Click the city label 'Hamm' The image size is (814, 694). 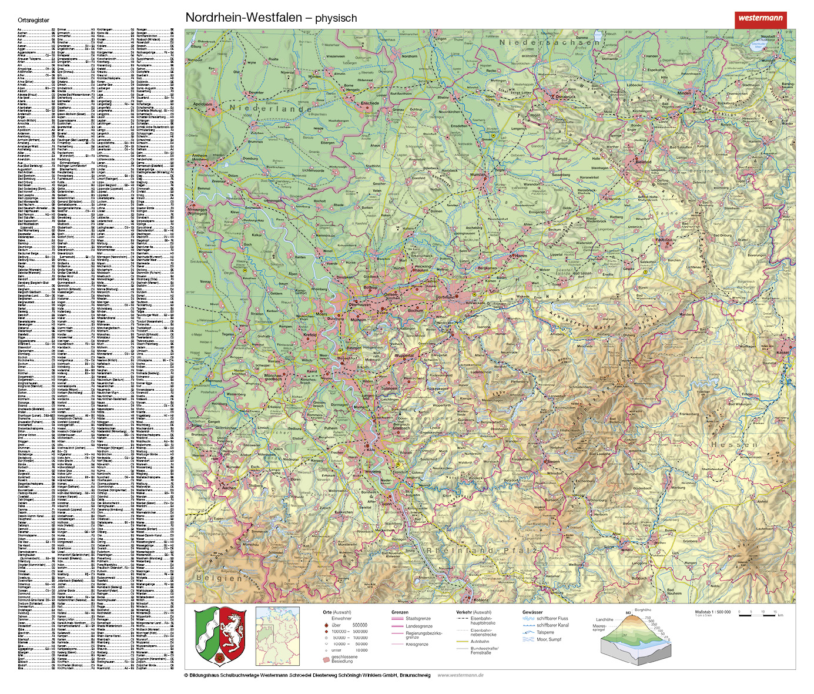521,256
